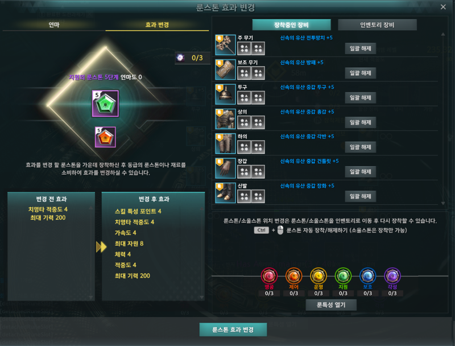This screenshot has width=455, height=346.
Task: Click the 주 무기 hammer equipment icon
Action: pos(225,45)
